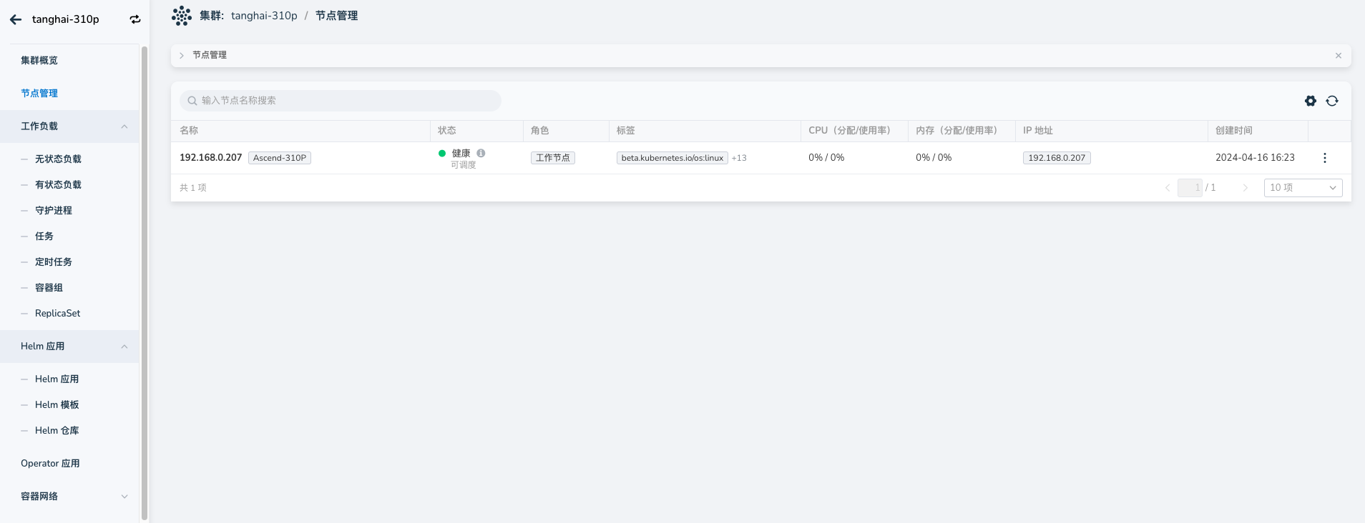This screenshot has width=1365, height=523.
Task: Open table column settings gear
Action: click(1310, 101)
